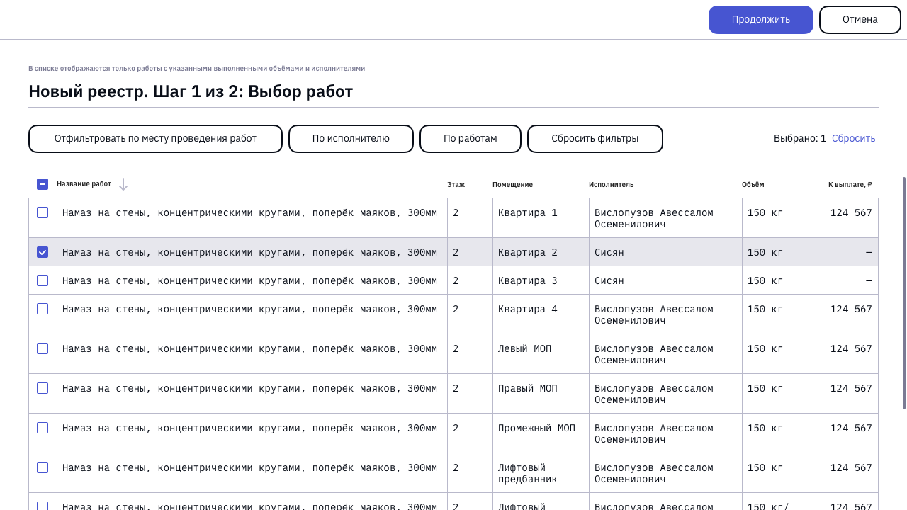Click 150 кг in the Левый МОП row
This screenshot has width=907, height=510.
pos(765,349)
